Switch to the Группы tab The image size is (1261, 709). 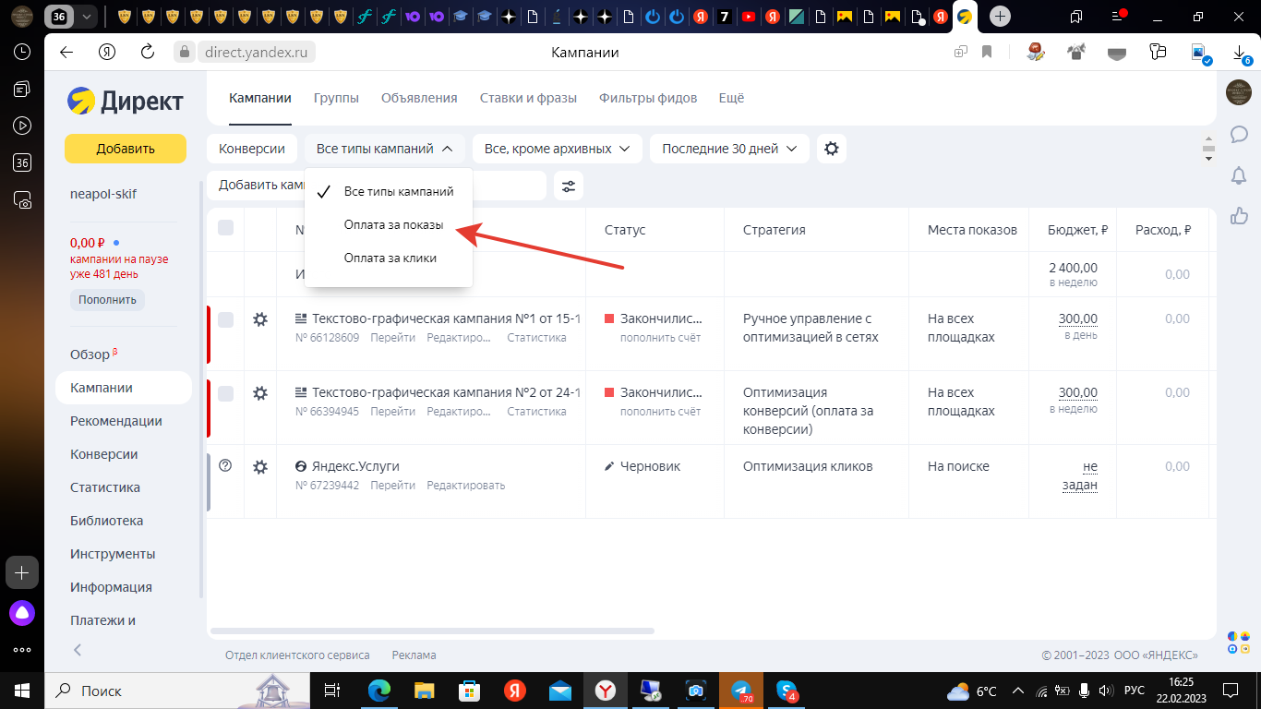pos(336,97)
